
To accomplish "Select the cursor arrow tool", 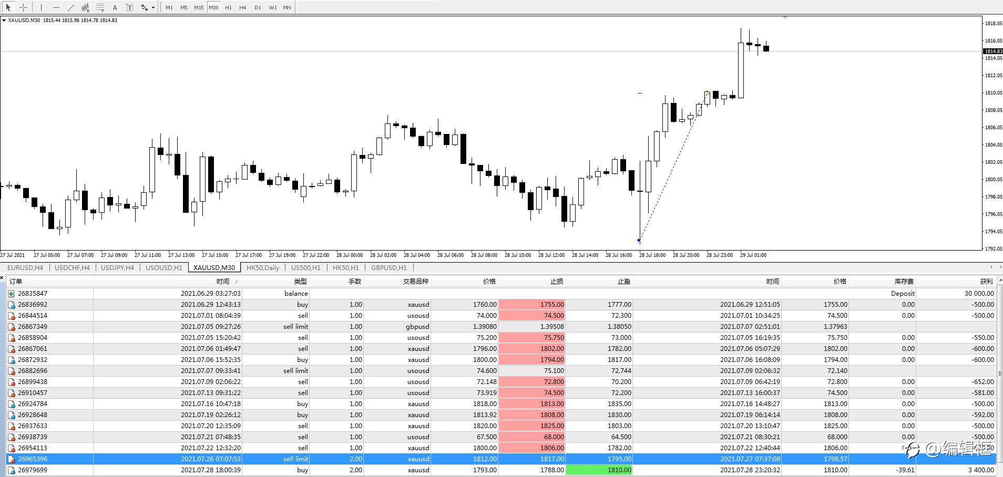I will click(8, 7).
